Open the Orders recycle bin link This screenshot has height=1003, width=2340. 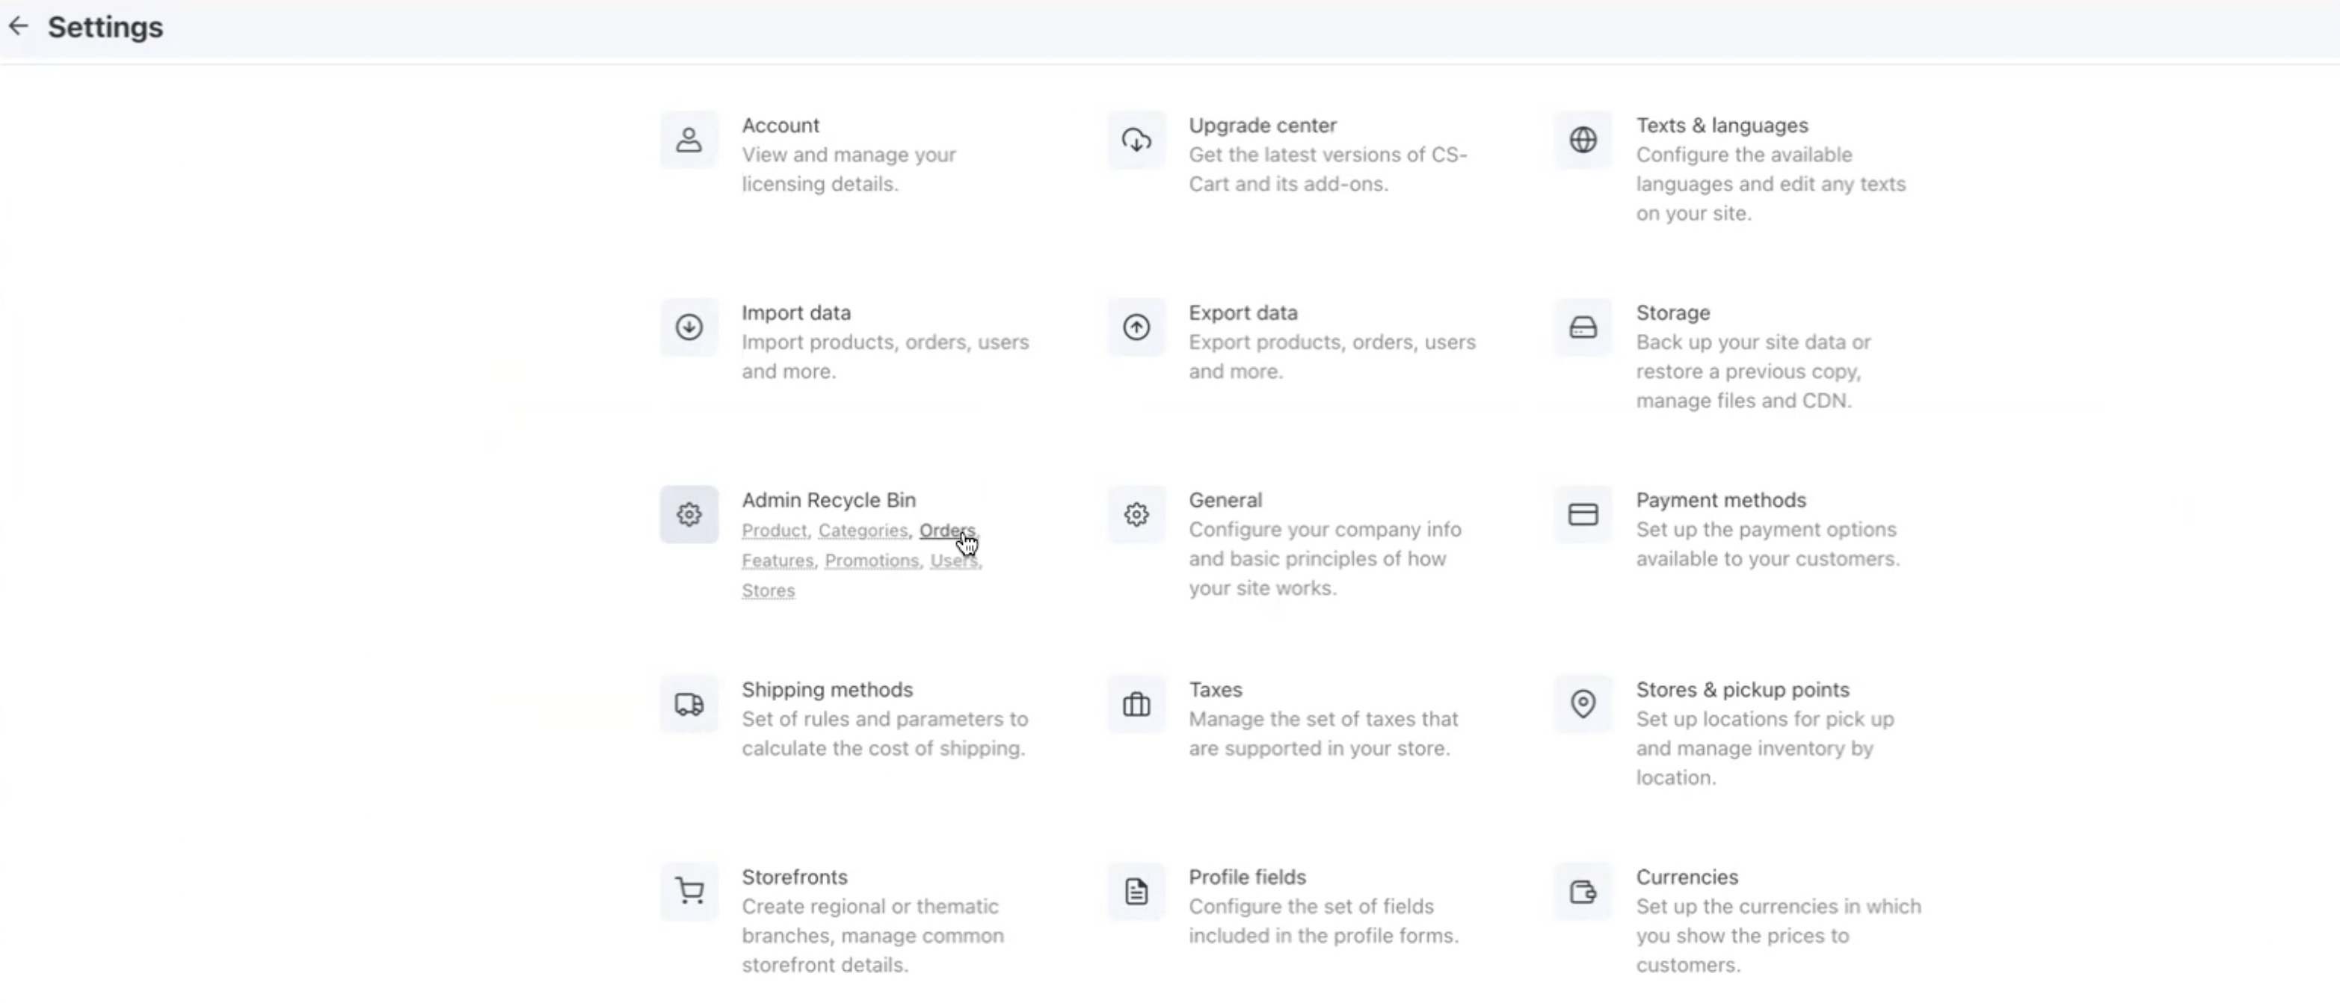pos(946,531)
